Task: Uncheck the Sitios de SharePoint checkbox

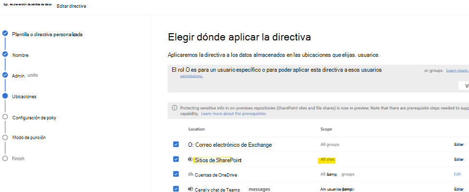Action: [x=176, y=159]
